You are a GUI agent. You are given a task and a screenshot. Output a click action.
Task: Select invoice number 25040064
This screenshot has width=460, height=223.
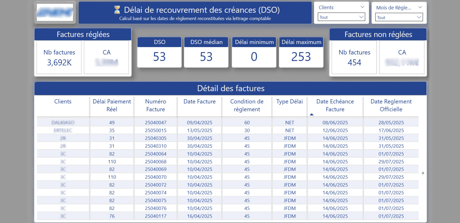click(156, 154)
